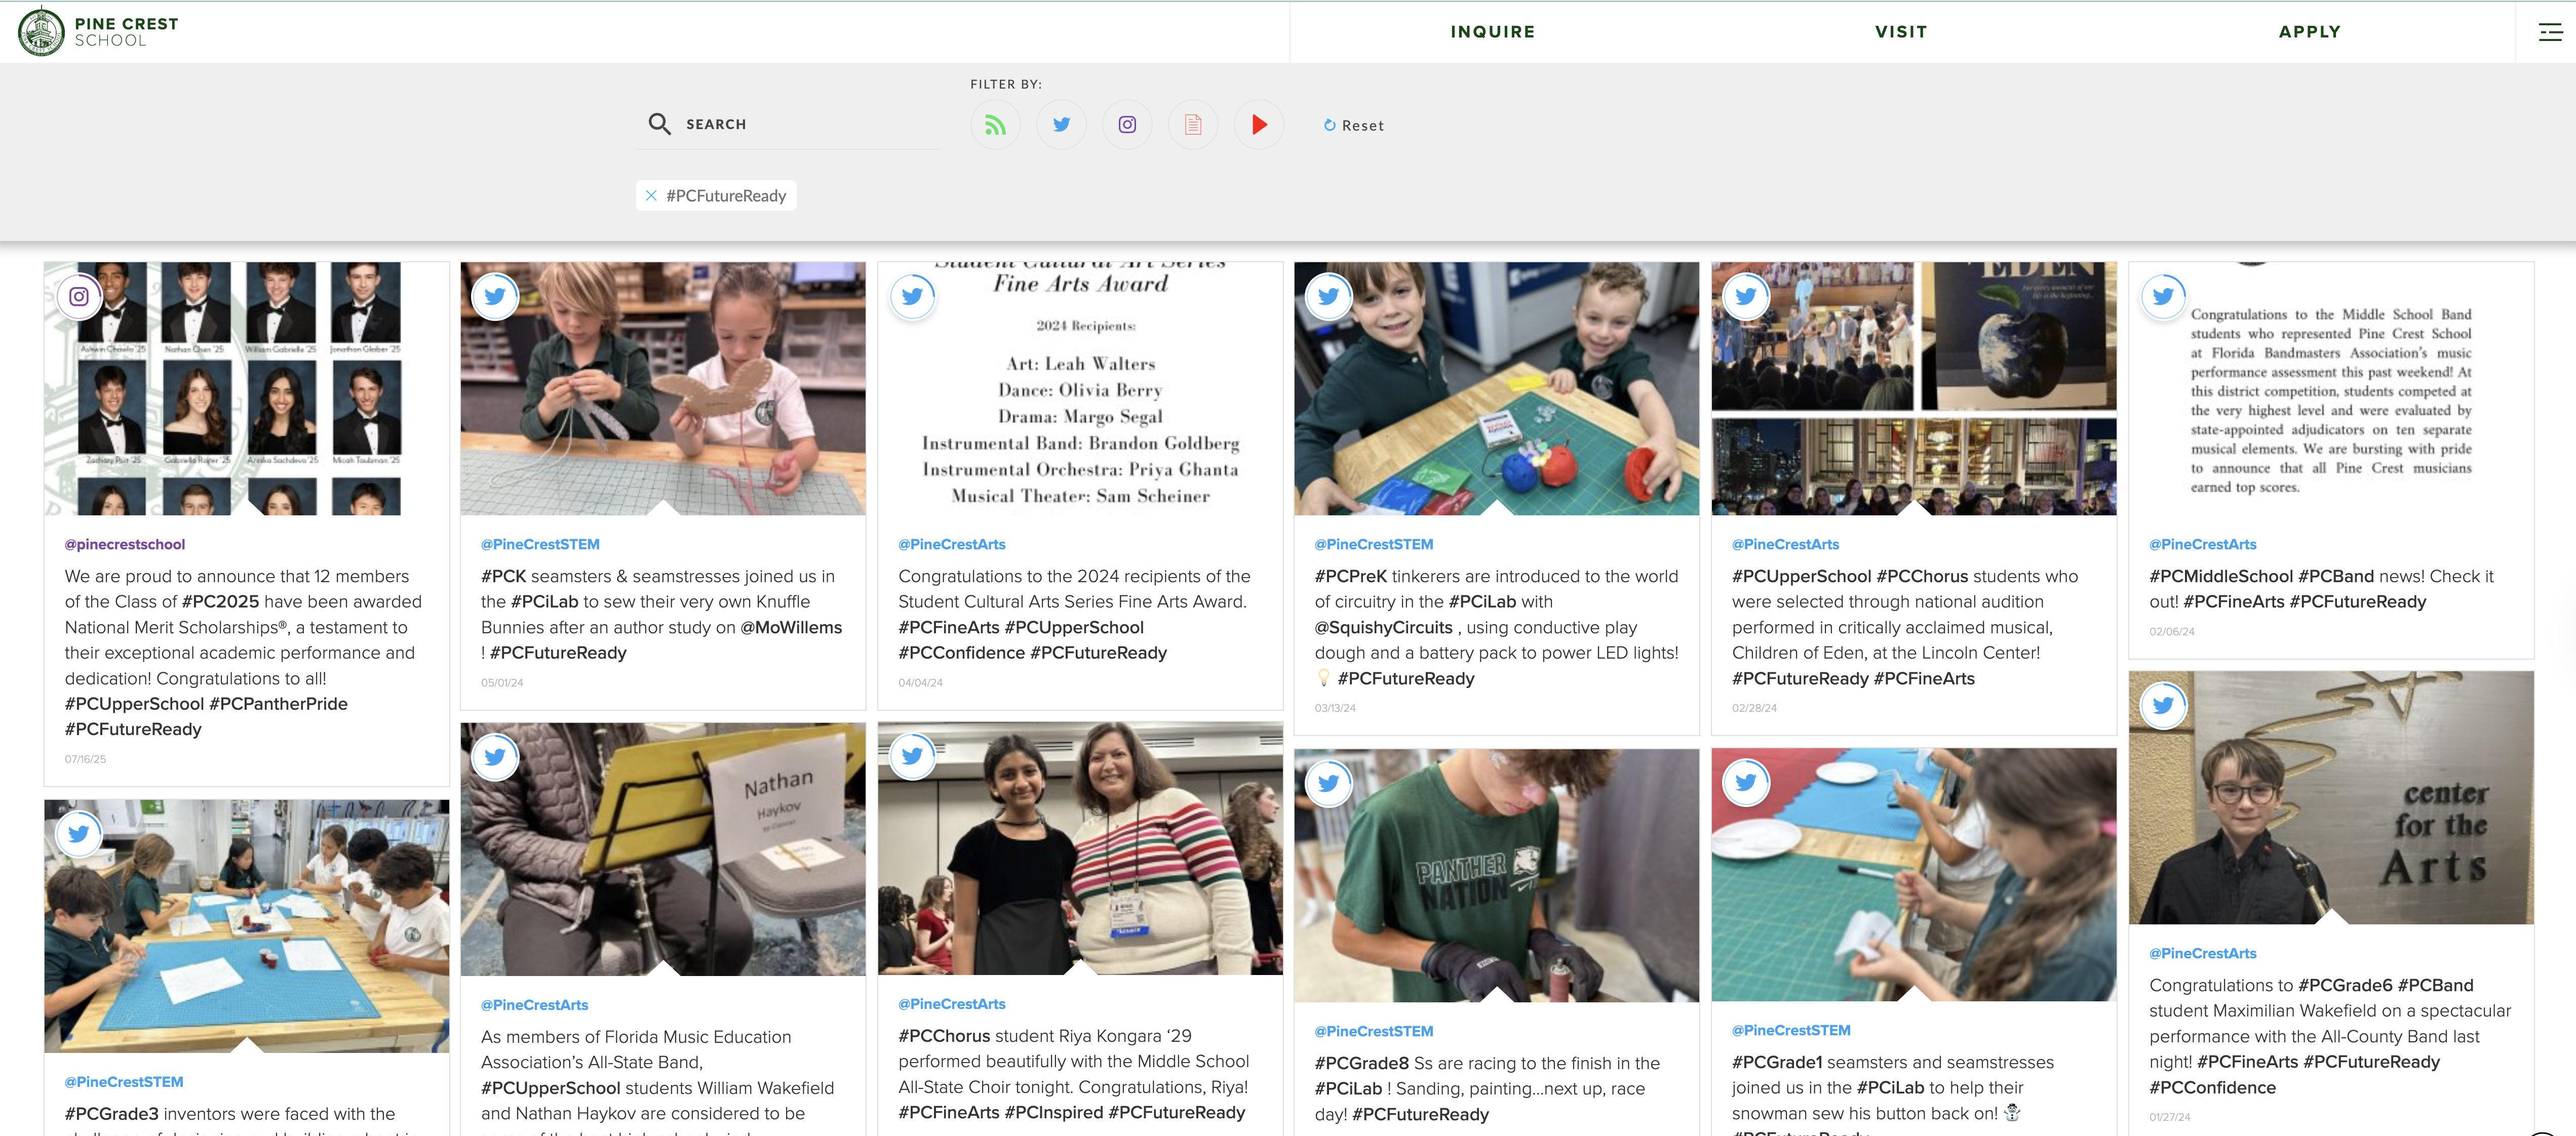
Task: Click the Twitter icon on the Knuffle Bunnies post
Action: 495,296
